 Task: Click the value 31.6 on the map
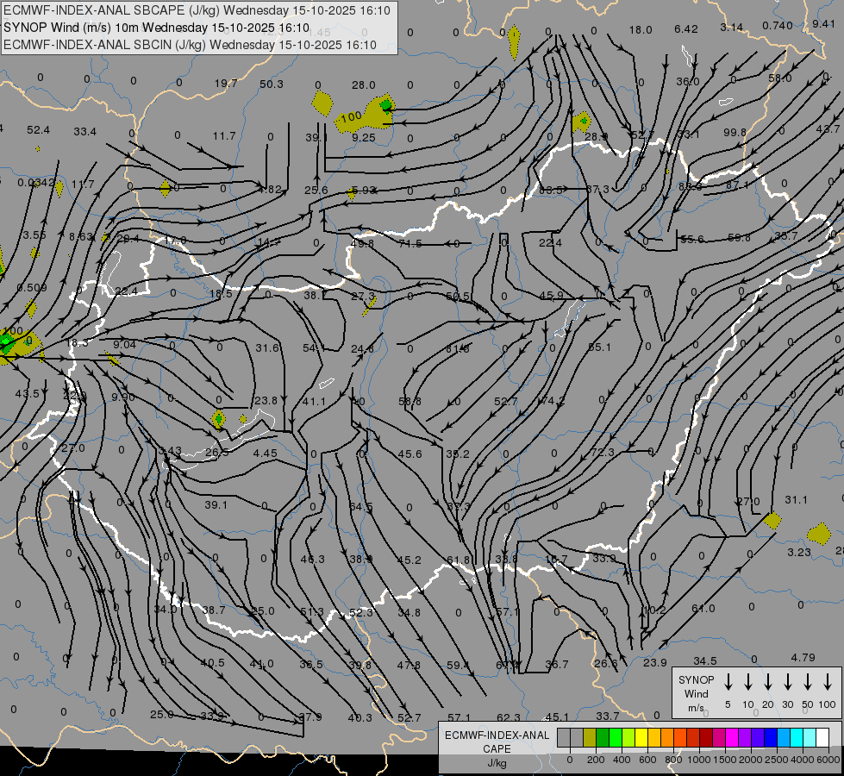pyautogui.click(x=267, y=347)
